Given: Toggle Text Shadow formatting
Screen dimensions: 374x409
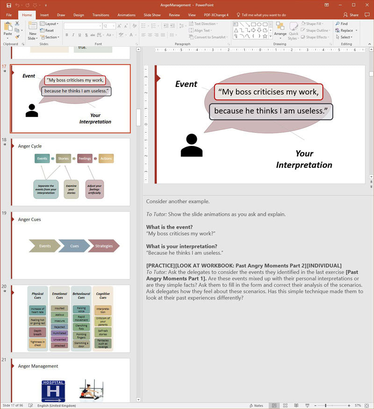Looking at the screenshot, I should (86, 35).
